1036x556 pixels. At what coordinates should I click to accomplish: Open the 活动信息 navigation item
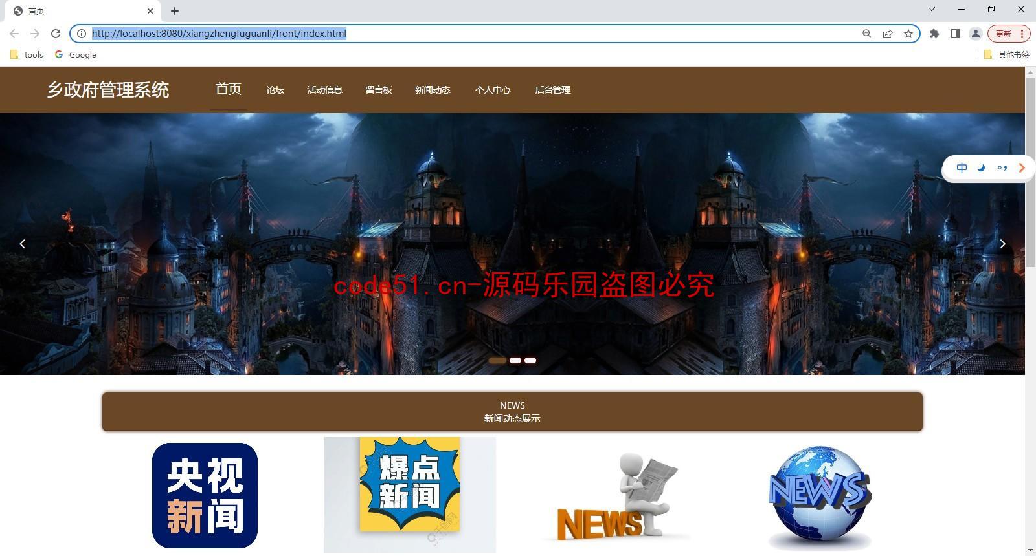tap(324, 90)
